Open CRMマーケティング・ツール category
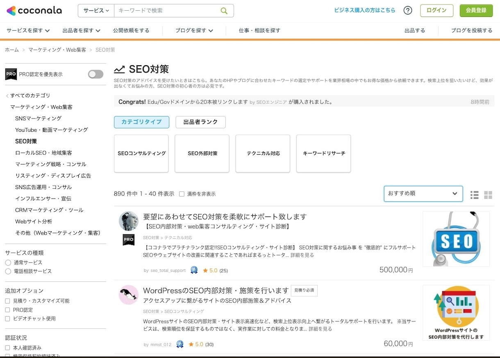 (49, 210)
